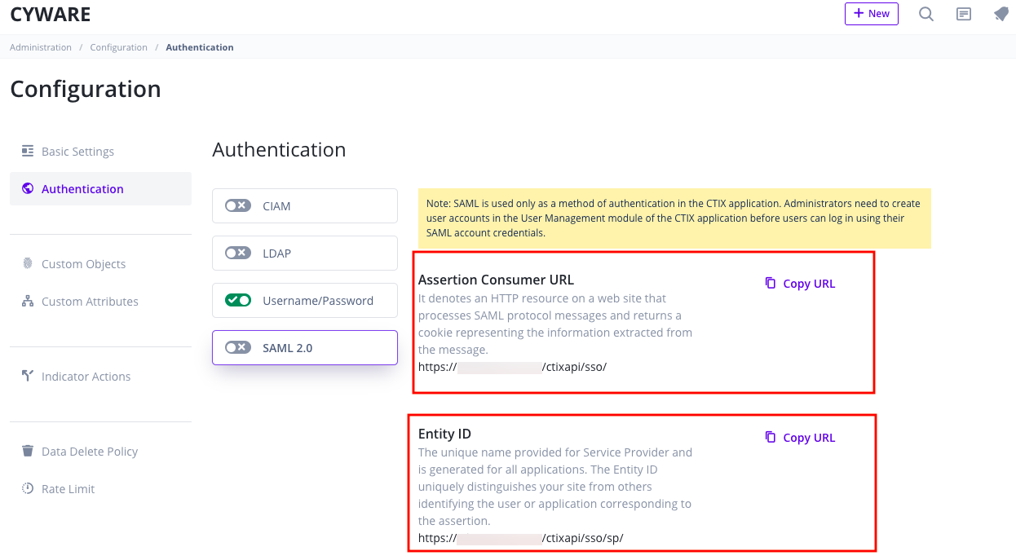Viewport: 1016px width, 560px height.
Task: Click the Custom Objects fingerprint icon
Action: tap(28, 263)
